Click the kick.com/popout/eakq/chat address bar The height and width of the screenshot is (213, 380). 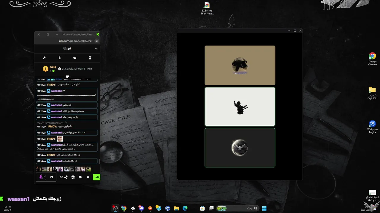click(x=75, y=41)
